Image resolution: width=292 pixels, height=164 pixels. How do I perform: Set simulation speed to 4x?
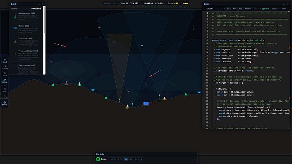click(x=135, y=159)
